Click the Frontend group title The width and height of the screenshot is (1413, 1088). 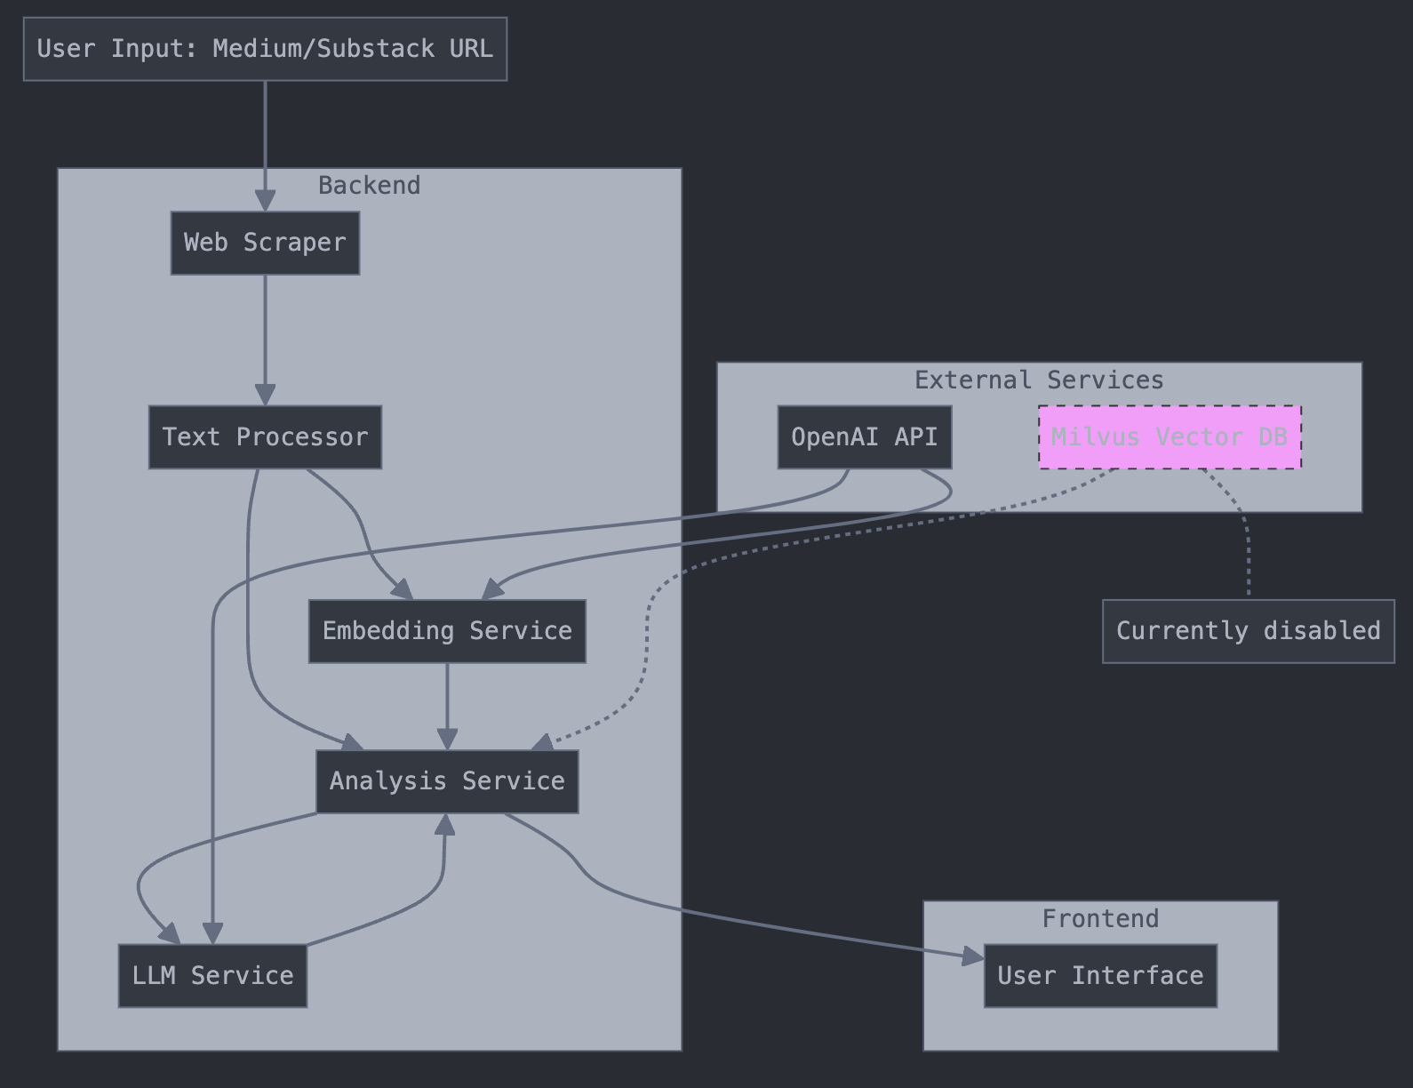(1100, 919)
